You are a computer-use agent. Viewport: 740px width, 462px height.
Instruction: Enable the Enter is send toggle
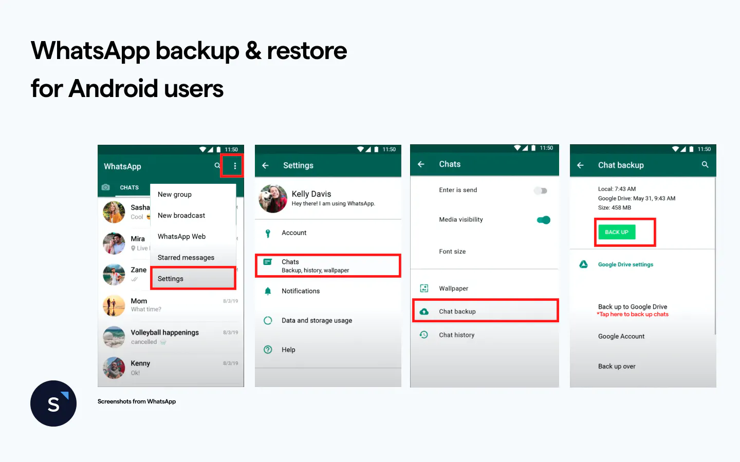(540, 190)
